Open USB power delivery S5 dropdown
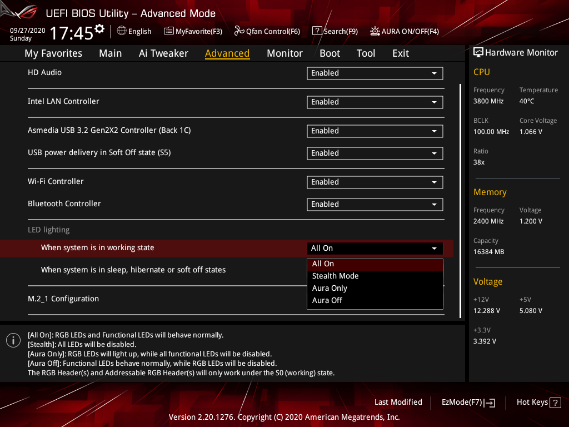569x427 pixels. (375, 153)
